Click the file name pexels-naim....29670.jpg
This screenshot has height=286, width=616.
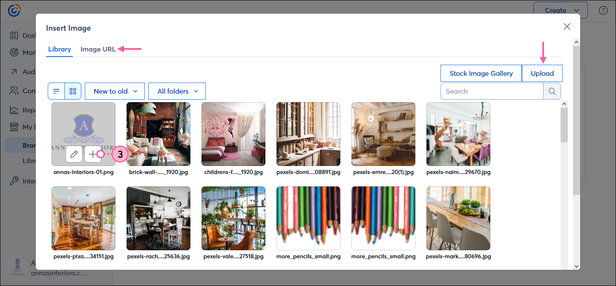pos(458,172)
